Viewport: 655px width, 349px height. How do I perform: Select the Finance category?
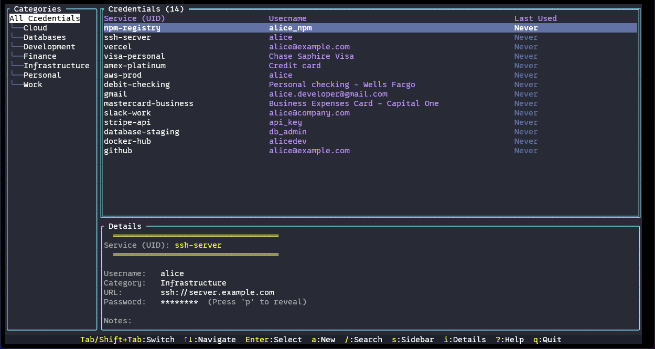40,56
